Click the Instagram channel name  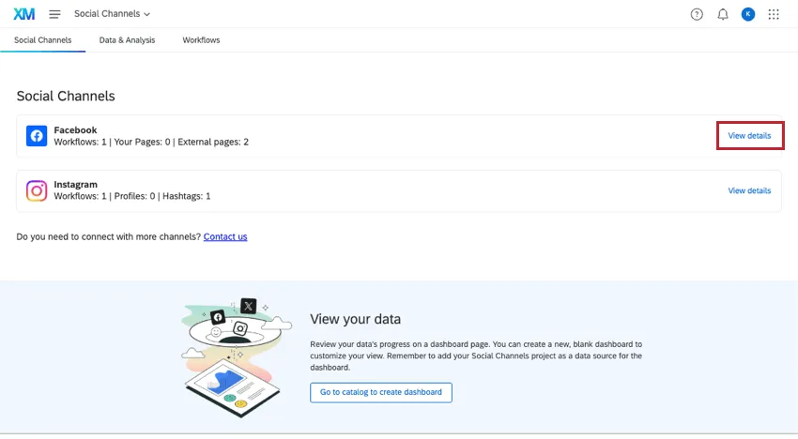[75, 185]
